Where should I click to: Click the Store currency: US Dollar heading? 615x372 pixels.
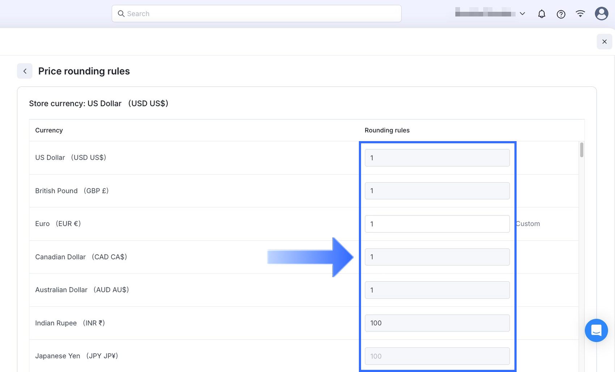point(98,103)
